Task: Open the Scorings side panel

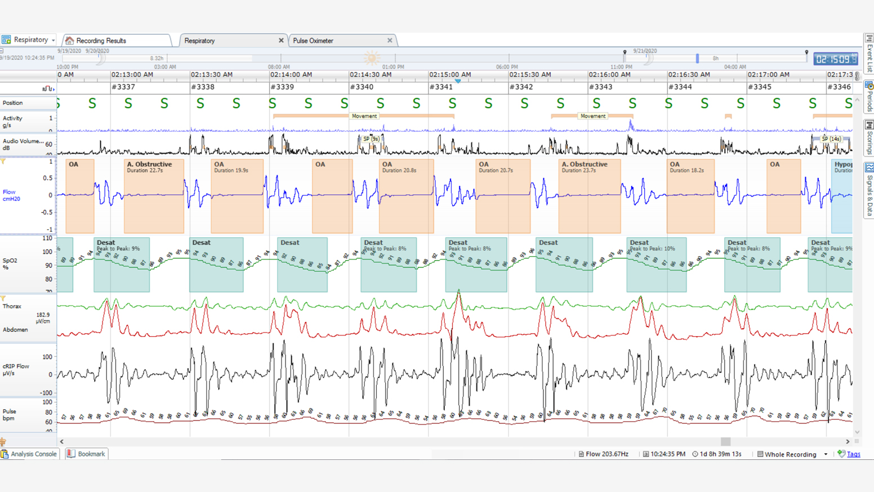Action: coord(869,137)
